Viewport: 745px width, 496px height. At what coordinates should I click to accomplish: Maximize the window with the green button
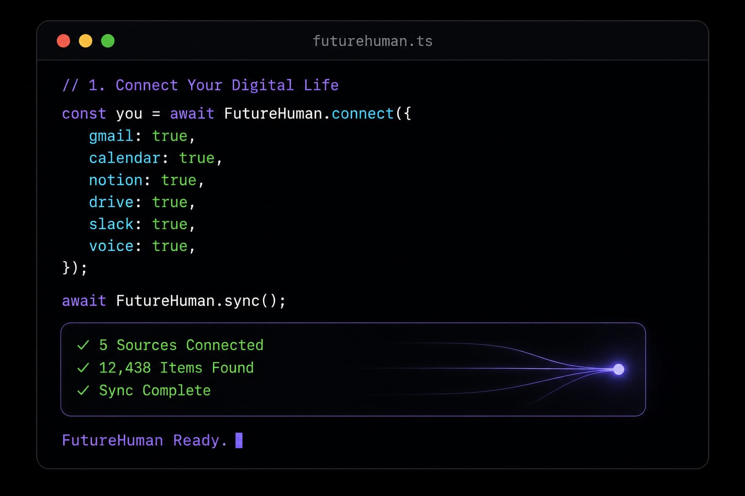coord(108,41)
